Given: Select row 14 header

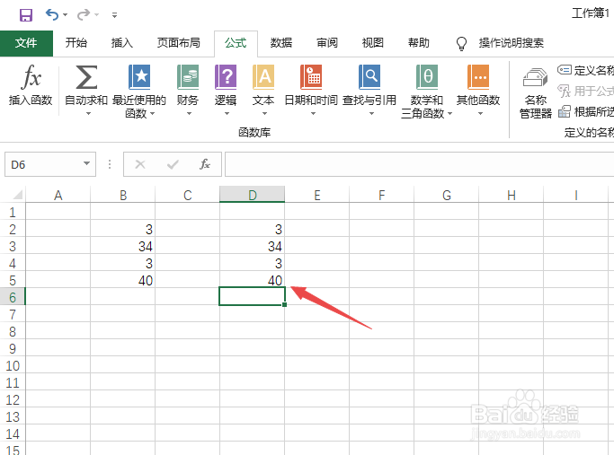Looking at the screenshot, I should point(13,433).
